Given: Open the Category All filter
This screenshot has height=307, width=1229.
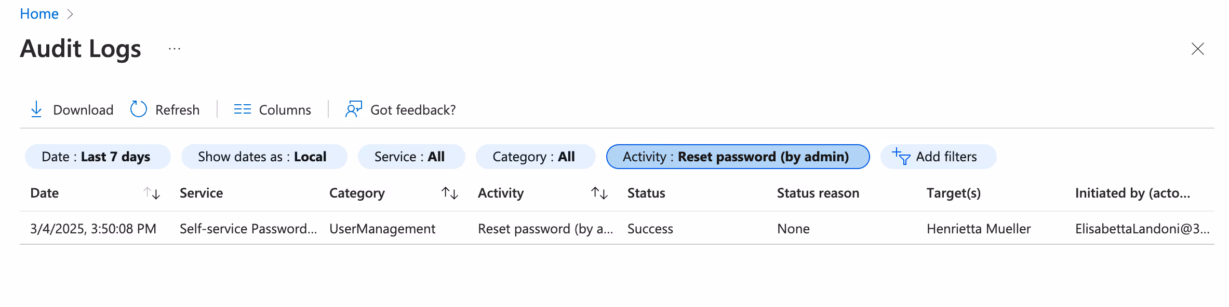Looking at the screenshot, I should click(x=535, y=157).
